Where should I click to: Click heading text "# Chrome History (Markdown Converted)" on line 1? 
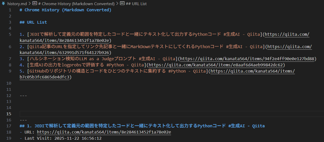pos(65,10)
